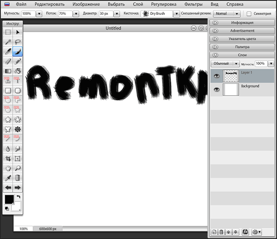Expand the Палитра panel
The image size is (277, 239).
point(242,47)
